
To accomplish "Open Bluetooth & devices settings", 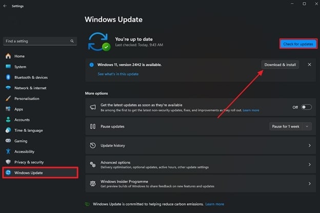I will coord(40,77).
